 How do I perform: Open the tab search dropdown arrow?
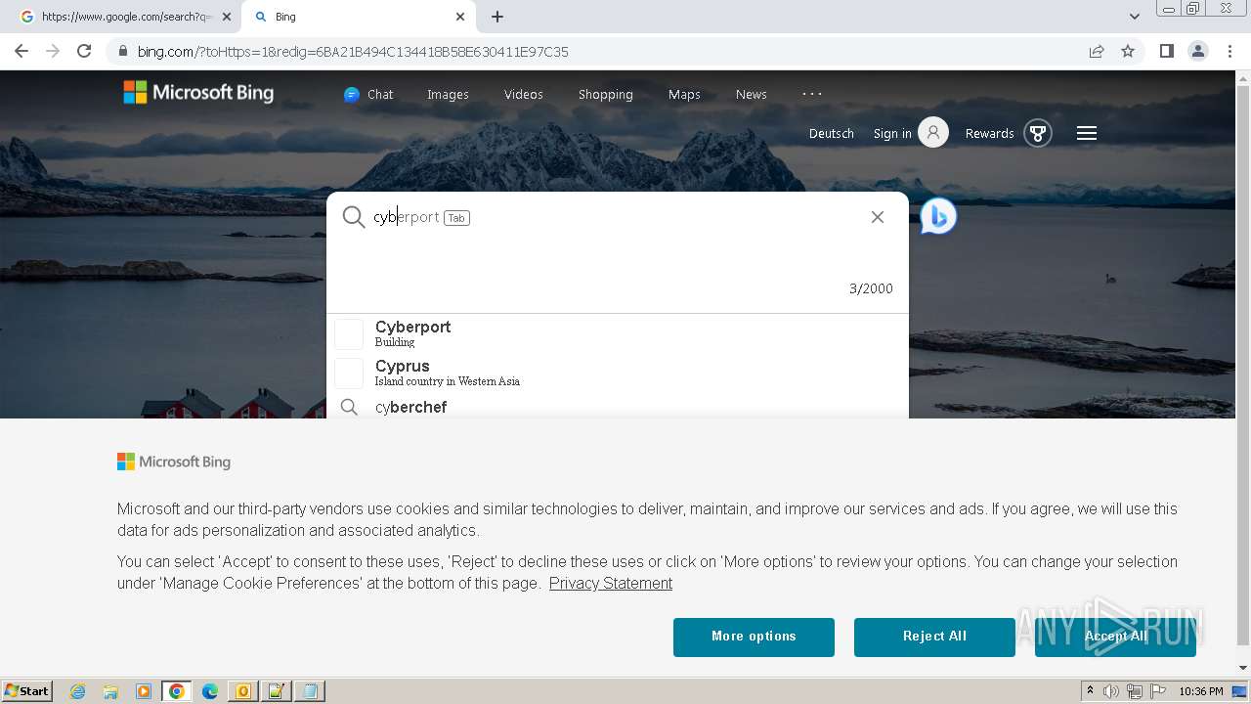tap(1134, 17)
